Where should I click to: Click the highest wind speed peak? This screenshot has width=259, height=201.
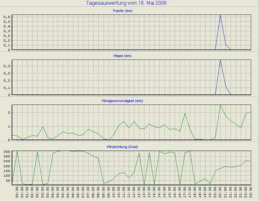click(220, 105)
